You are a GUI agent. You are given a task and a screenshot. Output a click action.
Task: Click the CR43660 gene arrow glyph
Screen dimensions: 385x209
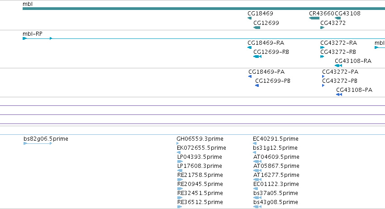314,18
